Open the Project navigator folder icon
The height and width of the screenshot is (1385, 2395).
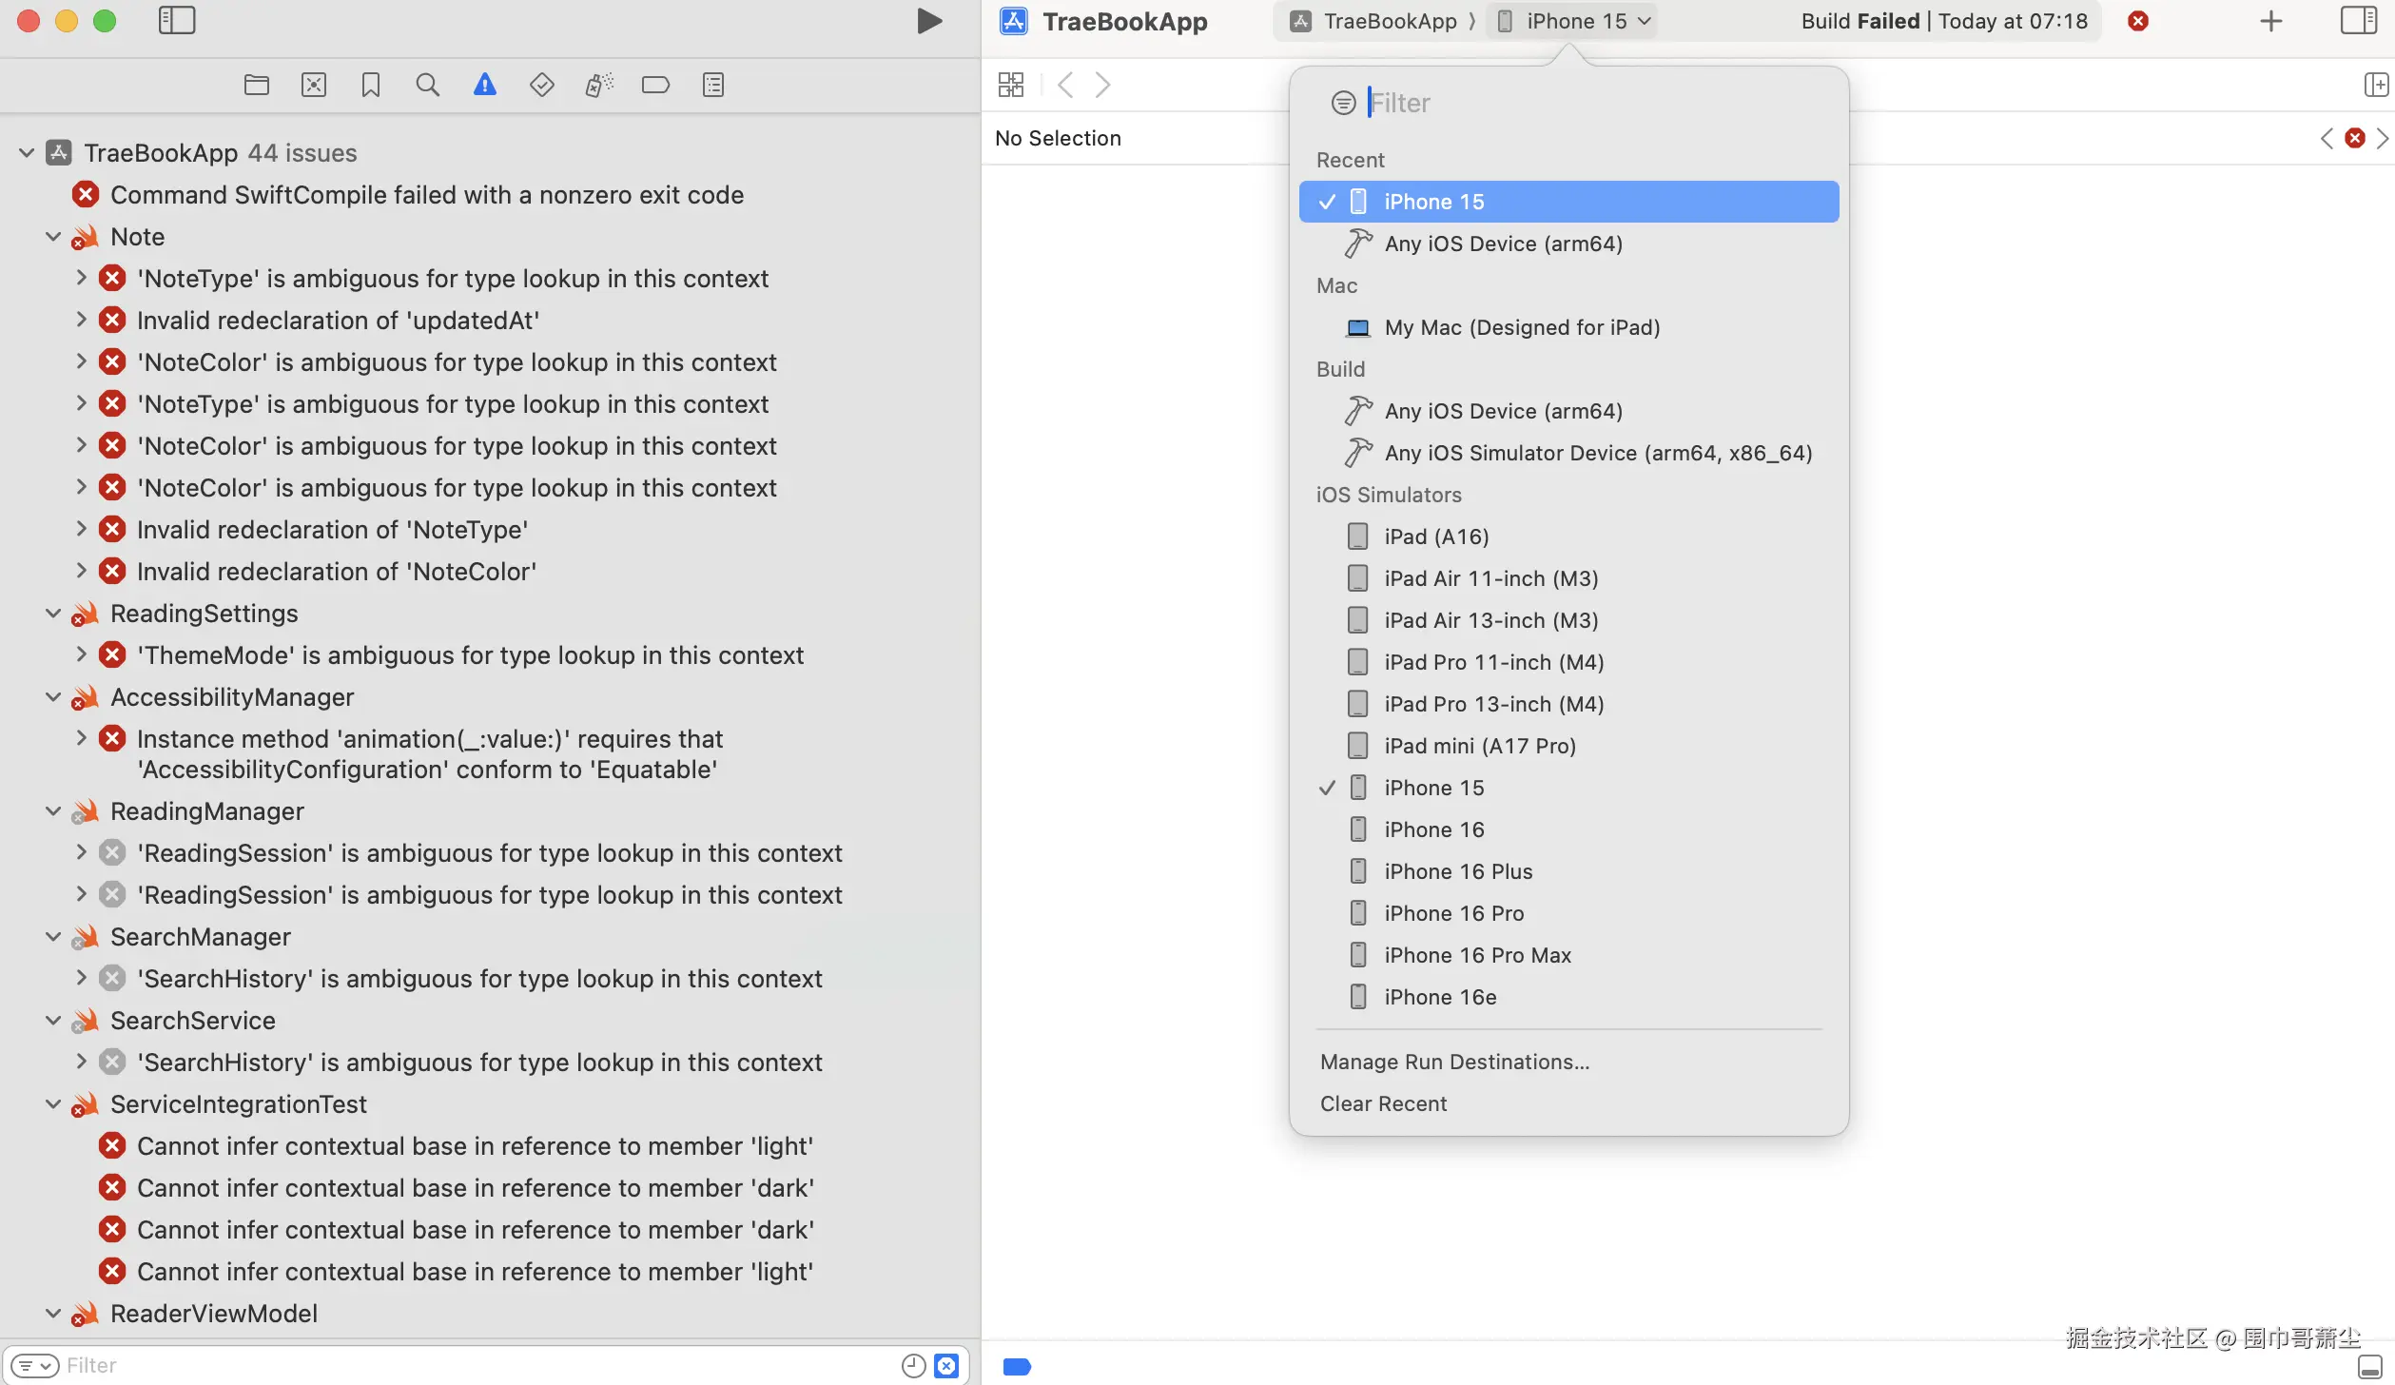257,86
